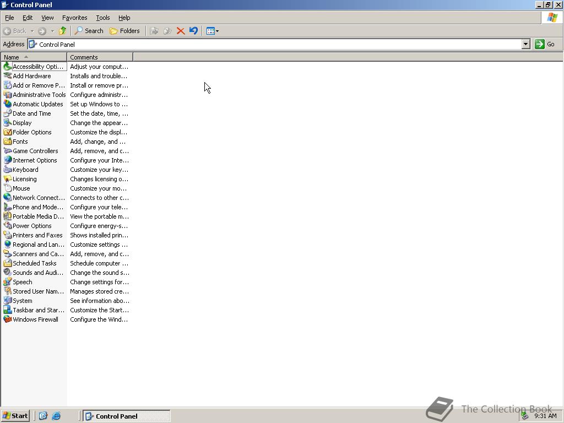Click inside the Address field

(274, 44)
